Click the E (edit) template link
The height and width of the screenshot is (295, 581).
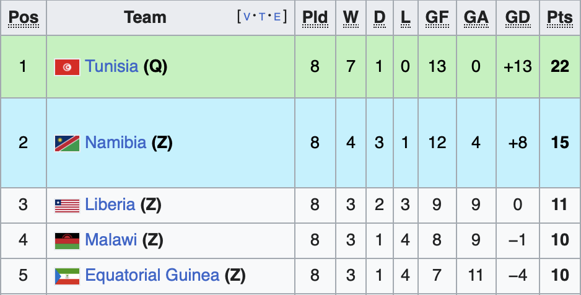tap(277, 17)
